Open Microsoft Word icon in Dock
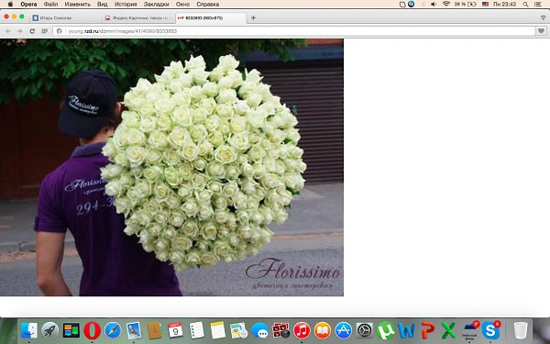This screenshot has height=344, width=550. tap(406, 330)
